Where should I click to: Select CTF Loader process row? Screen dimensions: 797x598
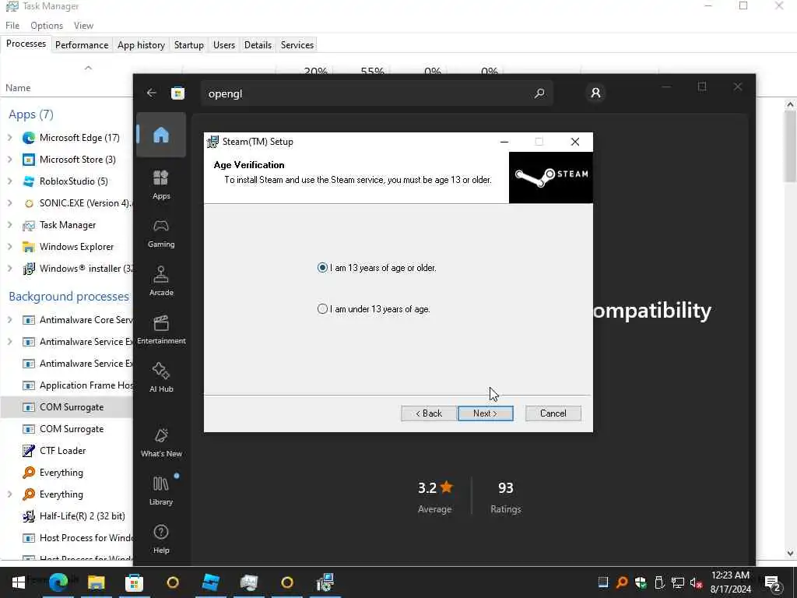67,451
